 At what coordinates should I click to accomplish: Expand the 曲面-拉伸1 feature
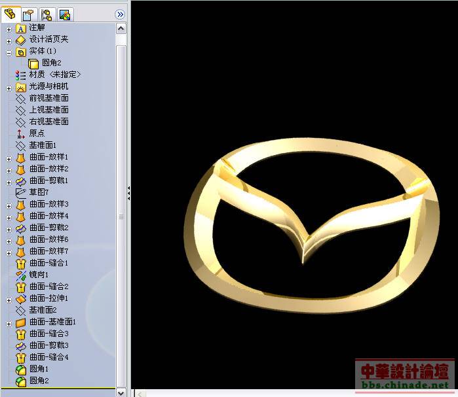[x=9, y=300]
